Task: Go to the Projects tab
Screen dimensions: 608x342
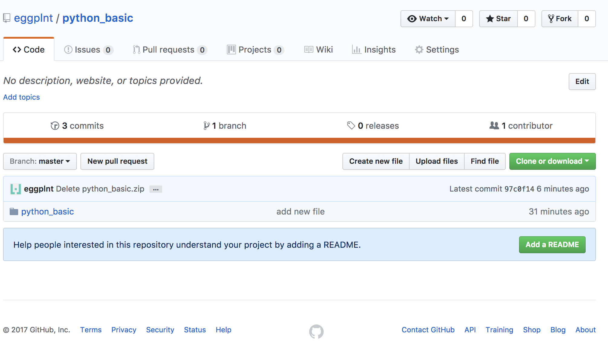Action: pyautogui.click(x=256, y=50)
